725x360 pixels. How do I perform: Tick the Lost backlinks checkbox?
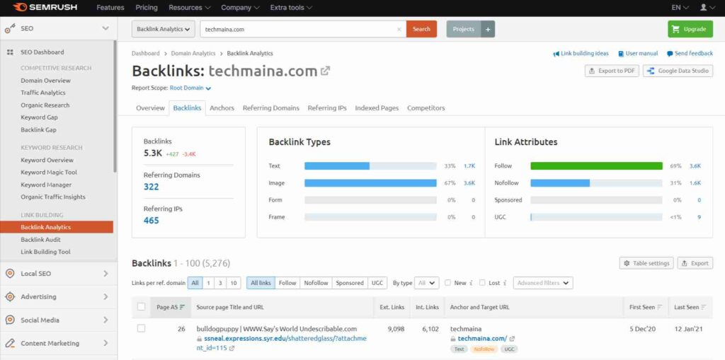click(x=482, y=283)
